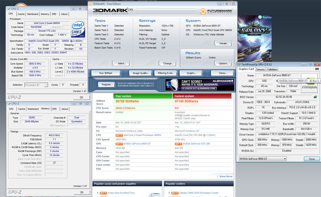Switch to Cache tab in top CPU-Z window
Screen dimensions: 321x197
(x=21, y=14)
